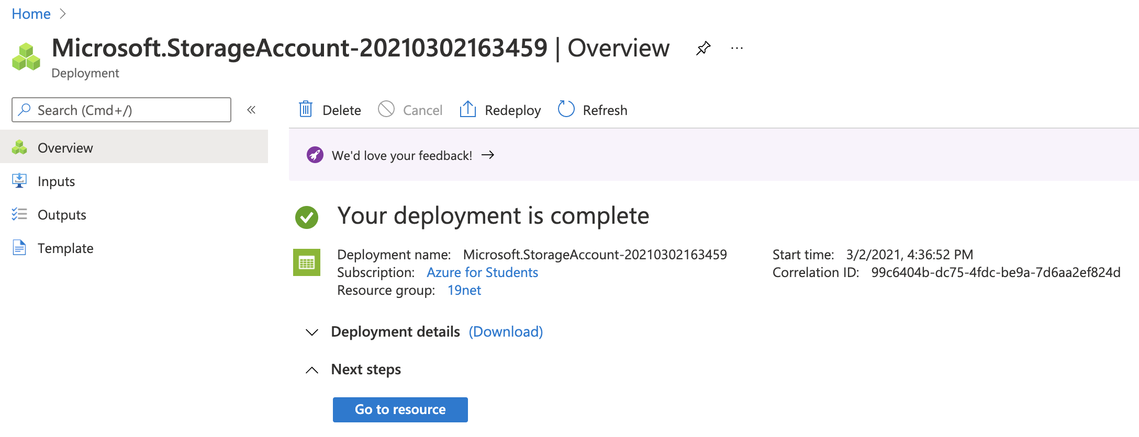The height and width of the screenshot is (437, 1139).
Task: Click the Delete trash can icon
Action: point(306,109)
